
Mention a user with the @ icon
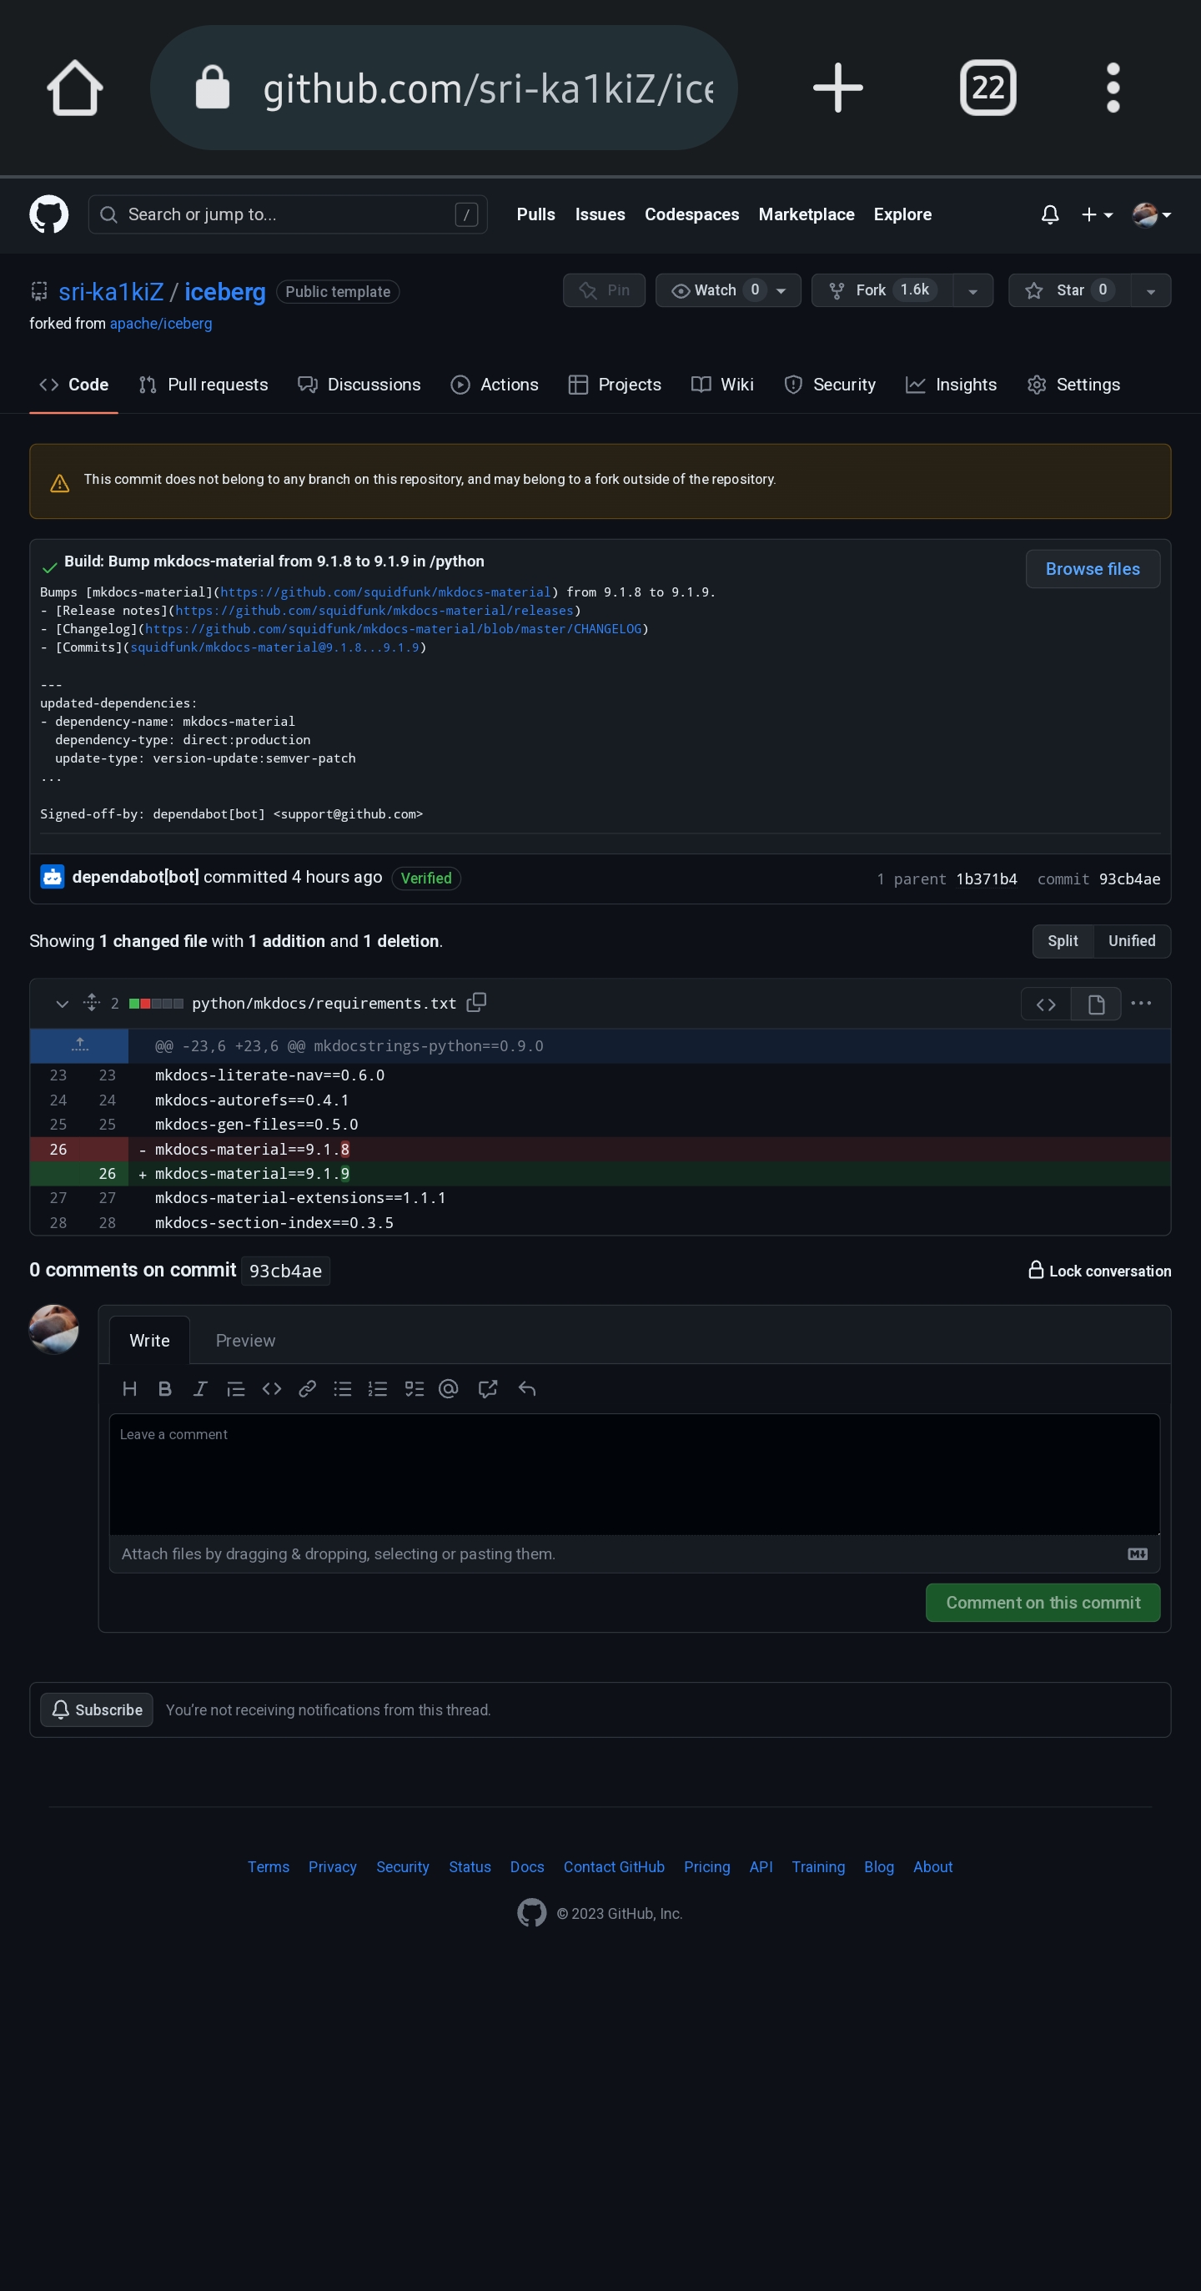(447, 1388)
